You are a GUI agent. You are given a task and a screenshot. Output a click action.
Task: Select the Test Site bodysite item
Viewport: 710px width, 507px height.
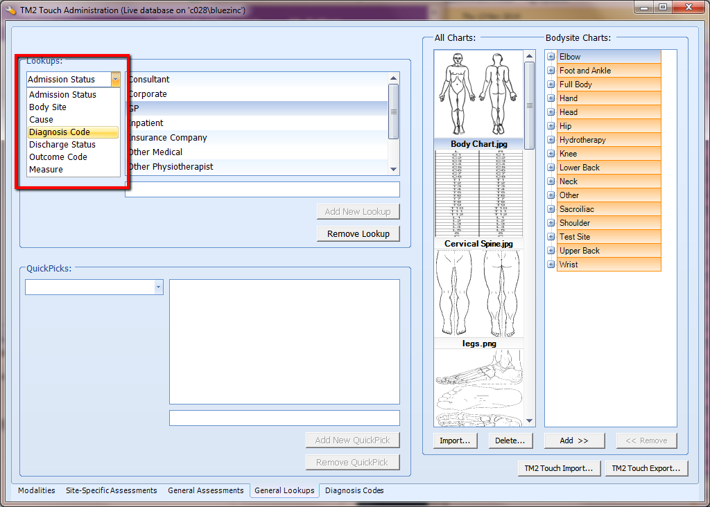(609, 237)
